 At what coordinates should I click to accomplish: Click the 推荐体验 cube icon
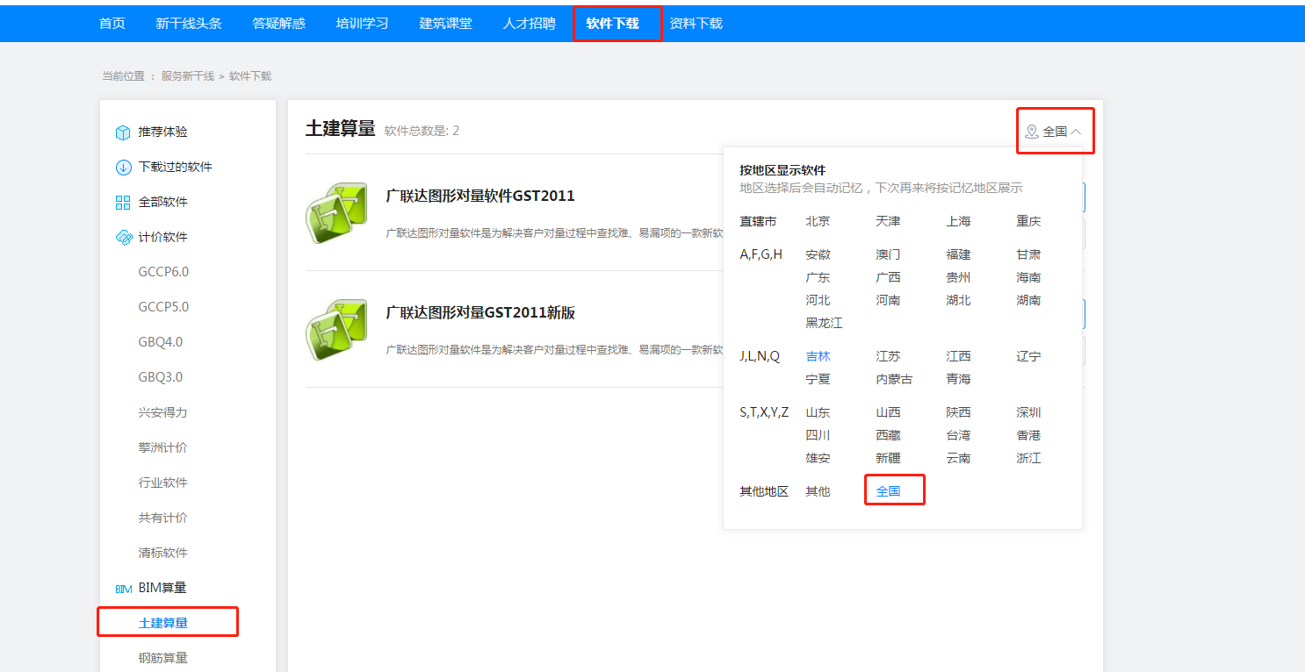(x=123, y=132)
